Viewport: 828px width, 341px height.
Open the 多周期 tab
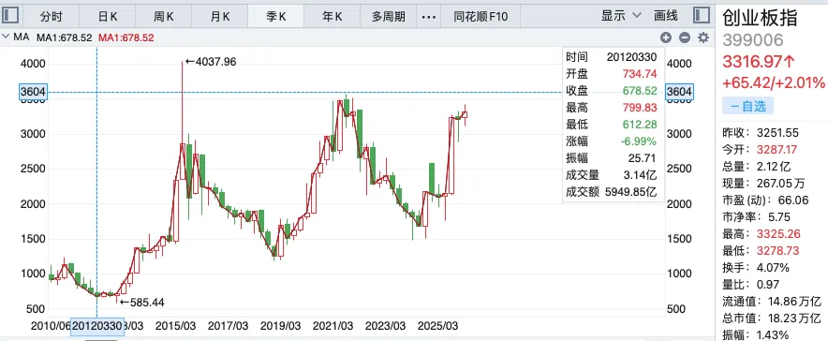[x=388, y=17]
